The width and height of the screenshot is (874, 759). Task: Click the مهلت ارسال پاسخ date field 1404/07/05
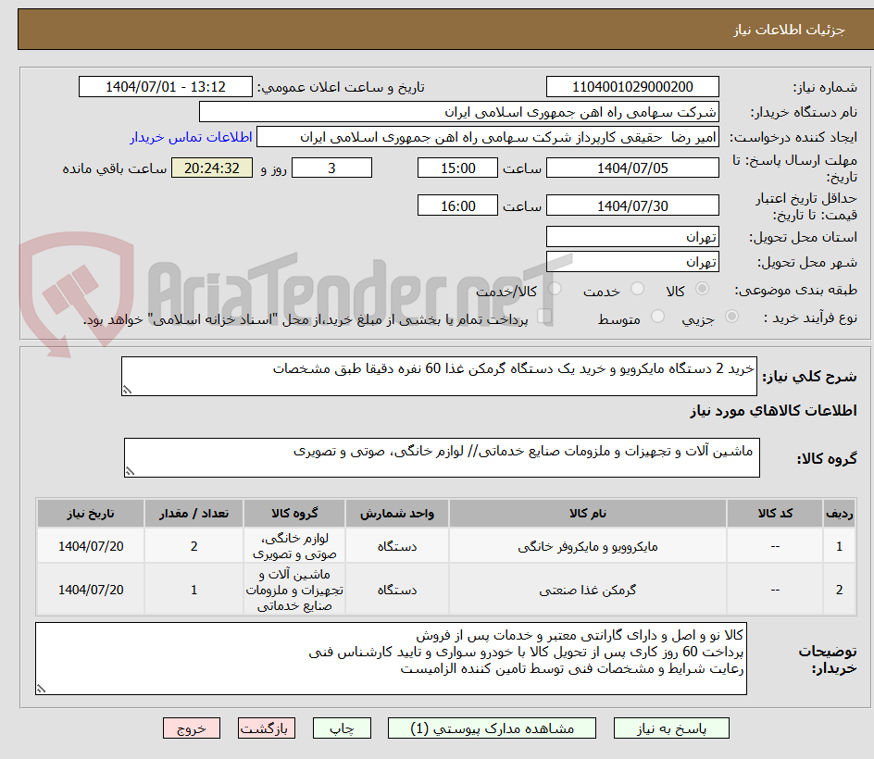click(x=632, y=168)
